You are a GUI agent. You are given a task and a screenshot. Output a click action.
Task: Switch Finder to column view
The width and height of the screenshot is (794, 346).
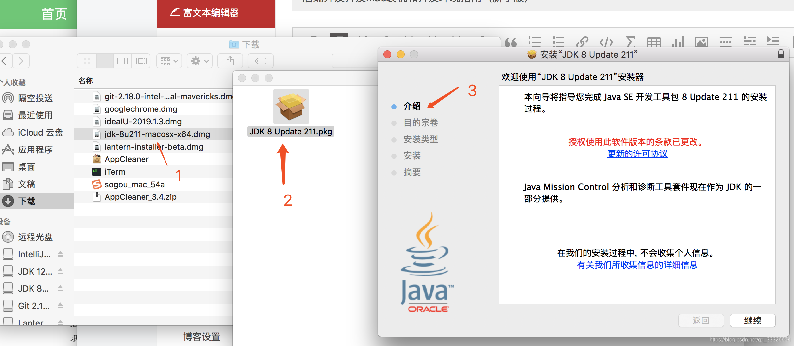[123, 61]
